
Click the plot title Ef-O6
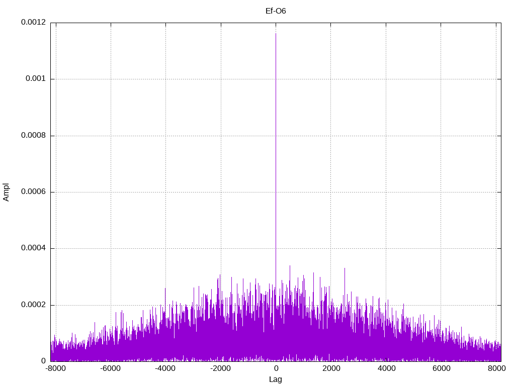[x=276, y=11]
